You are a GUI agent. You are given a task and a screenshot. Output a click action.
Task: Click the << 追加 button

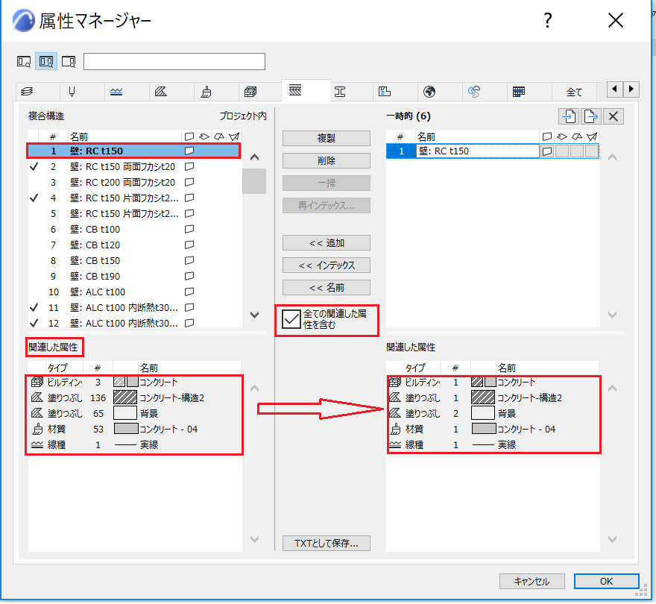click(x=327, y=243)
